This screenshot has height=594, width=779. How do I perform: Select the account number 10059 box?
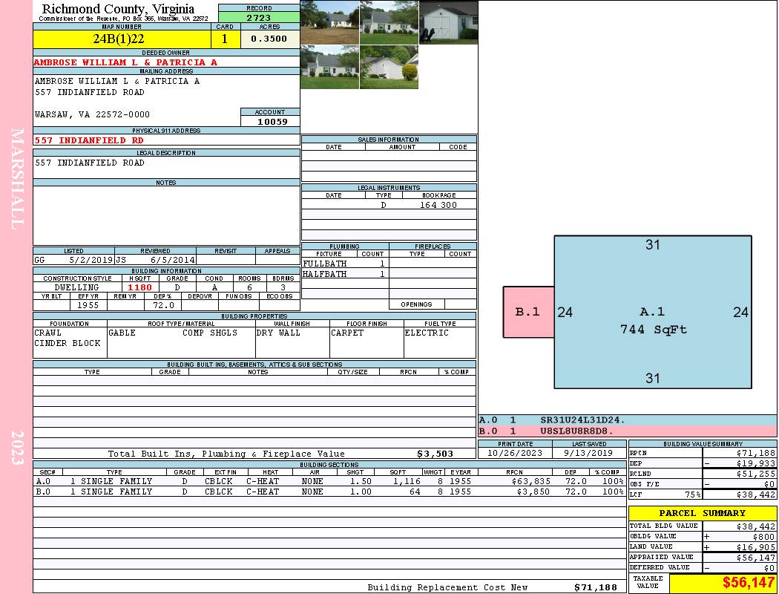[270, 121]
